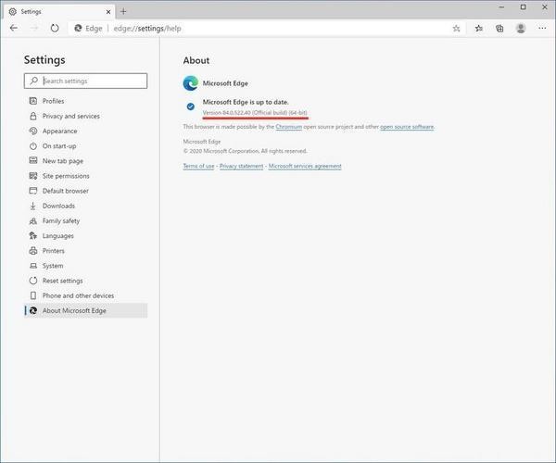The image size is (556, 463).
Task: Click the Microsoft Edge logo in About
Action: click(x=190, y=83)
